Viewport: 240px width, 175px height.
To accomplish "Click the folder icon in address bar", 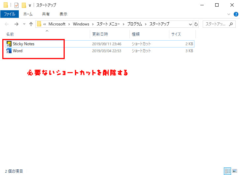I will tap(39, 24).
